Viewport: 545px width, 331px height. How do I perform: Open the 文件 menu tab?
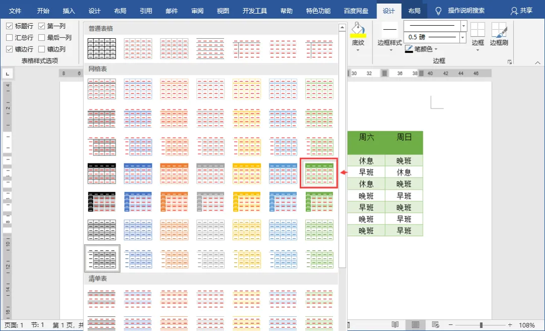15,11
